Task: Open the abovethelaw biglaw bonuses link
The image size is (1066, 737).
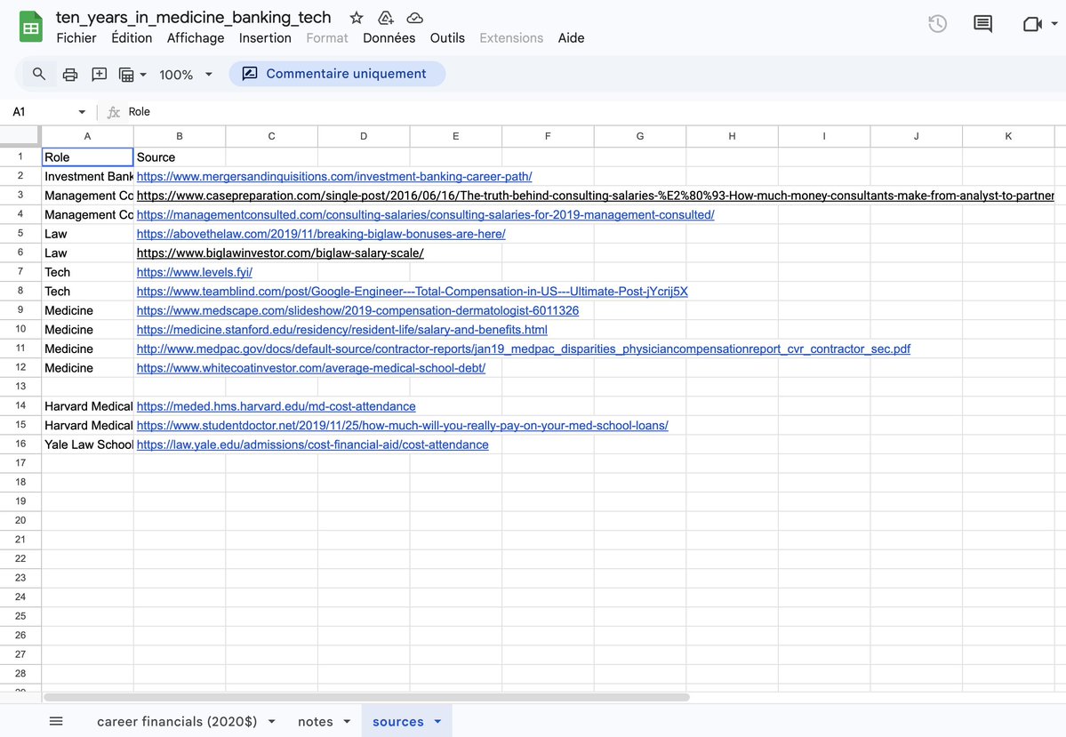Action: point(321,234)
